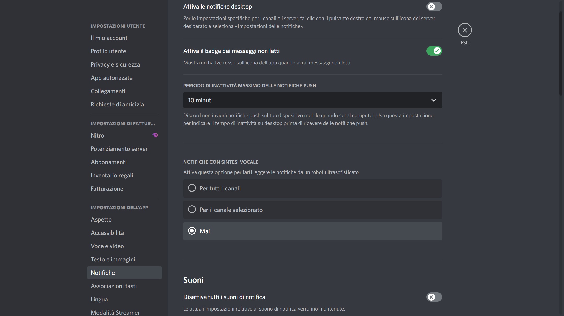Switch to the Notifiche settings section
Image resolution: width=564 pixels, height=316 pixels.
click(x=103, y=272)
